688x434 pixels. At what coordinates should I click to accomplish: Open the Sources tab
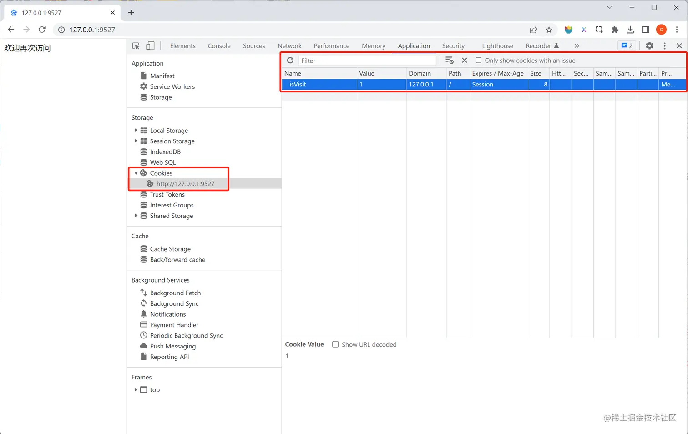click(254, 46)
